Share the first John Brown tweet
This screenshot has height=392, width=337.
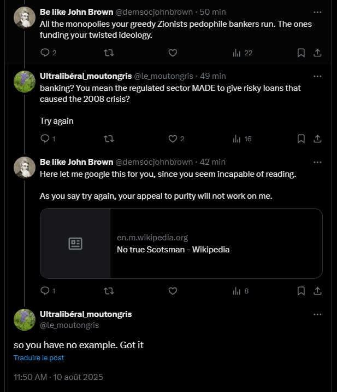point(317,53)
